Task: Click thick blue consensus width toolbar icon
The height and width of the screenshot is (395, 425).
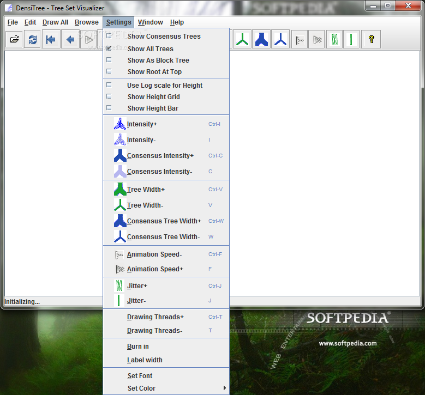Action: click(261, 40)
